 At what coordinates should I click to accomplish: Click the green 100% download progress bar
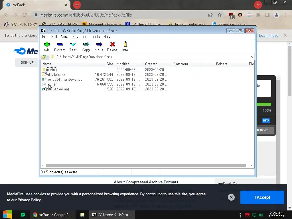(x=264, y=104)
